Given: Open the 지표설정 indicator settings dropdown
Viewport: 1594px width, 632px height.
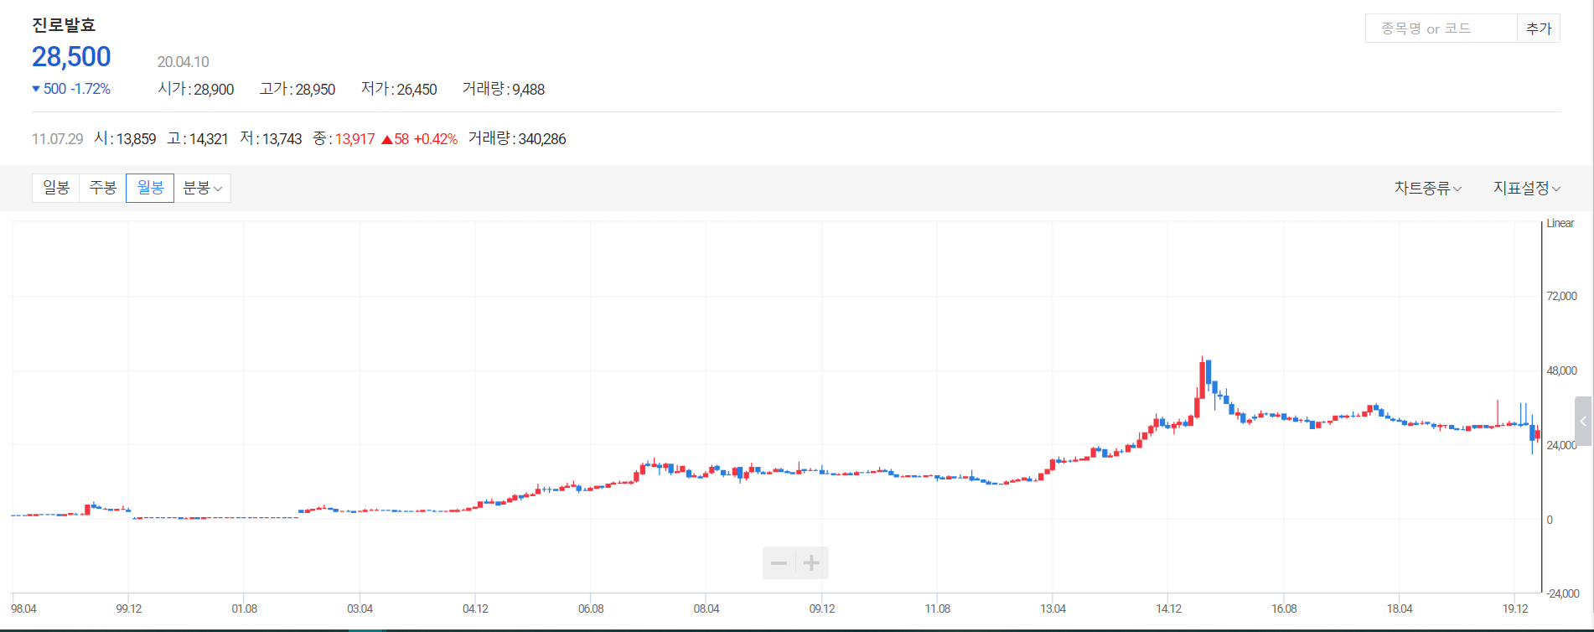Looking at the screenshot, I should tap(1527, 188).
